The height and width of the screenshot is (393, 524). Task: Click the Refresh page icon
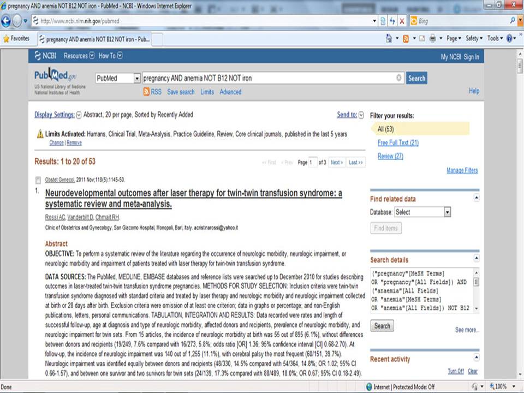click(392, 21)
